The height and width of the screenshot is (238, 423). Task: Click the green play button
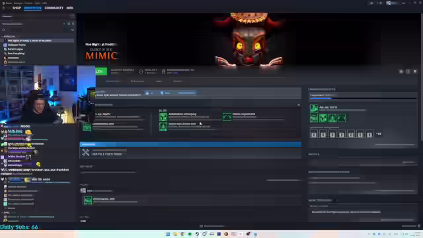point(101,71)
